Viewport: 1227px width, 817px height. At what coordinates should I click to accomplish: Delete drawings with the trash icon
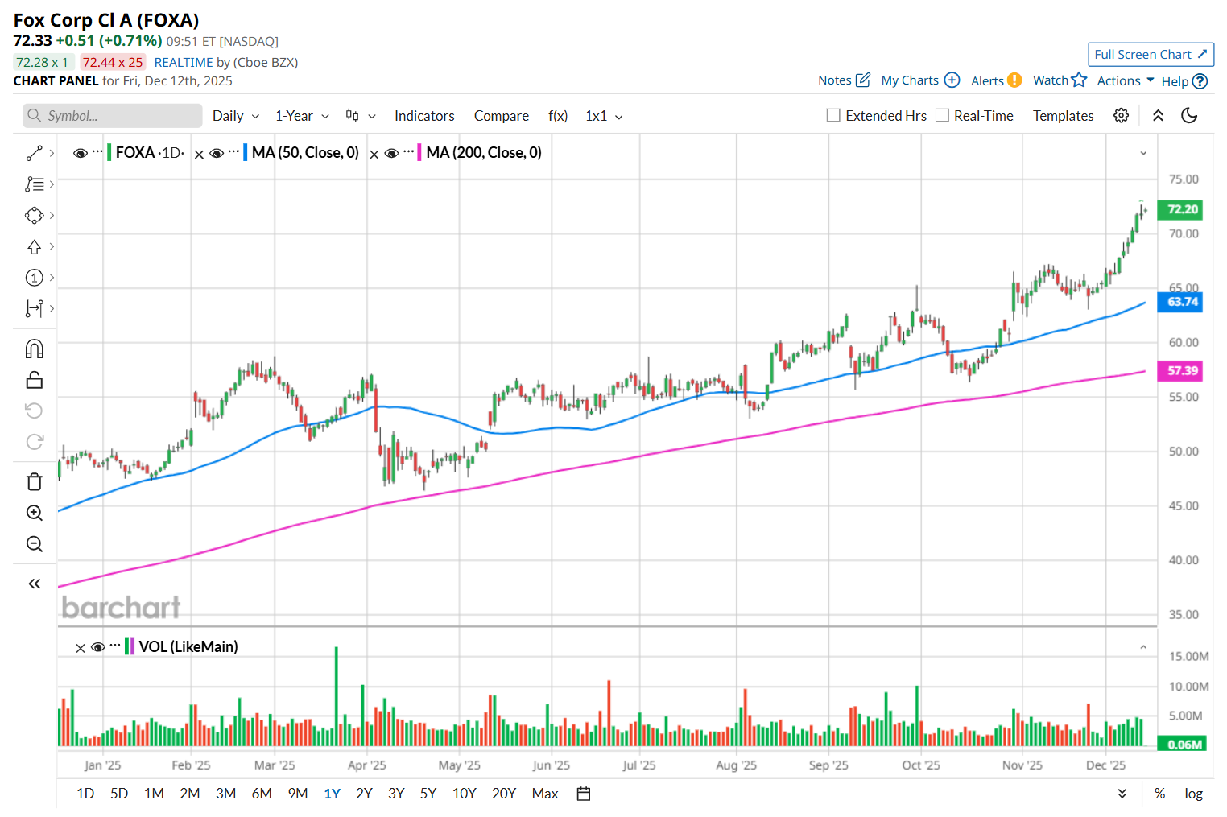point(34,481)
